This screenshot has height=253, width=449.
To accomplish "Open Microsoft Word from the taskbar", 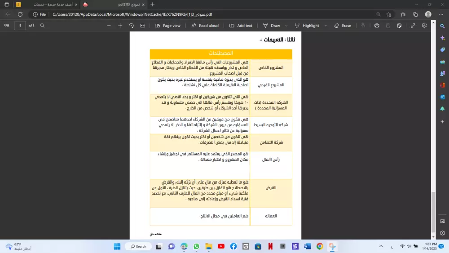I will [308, 246].
